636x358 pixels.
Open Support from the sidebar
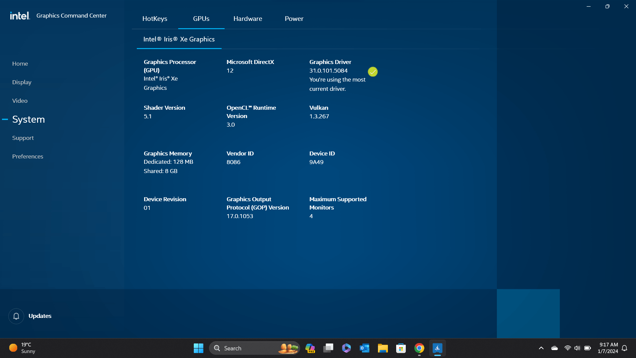pos(23,138)
